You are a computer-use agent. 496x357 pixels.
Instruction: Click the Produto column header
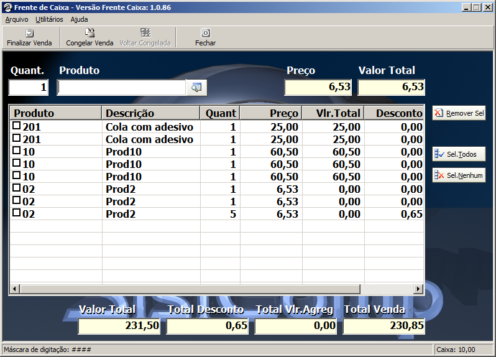point(56,113)
